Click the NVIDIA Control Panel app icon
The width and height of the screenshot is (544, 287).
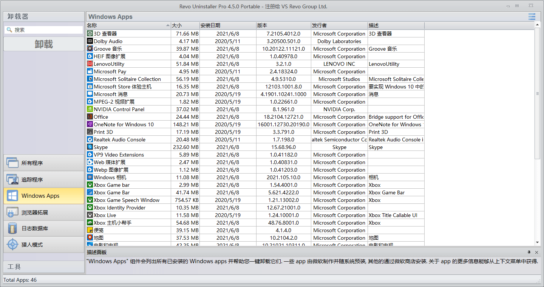pos(90,109)
